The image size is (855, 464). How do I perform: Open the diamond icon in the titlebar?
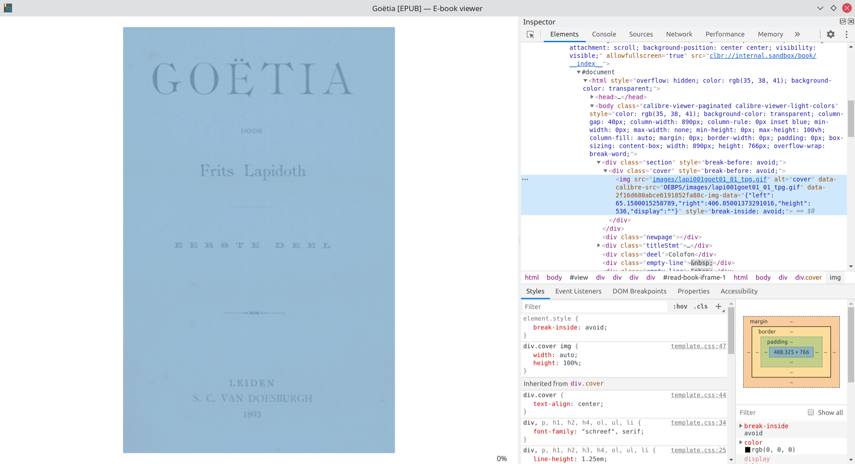pyautogui.click(x=833, y=8)
